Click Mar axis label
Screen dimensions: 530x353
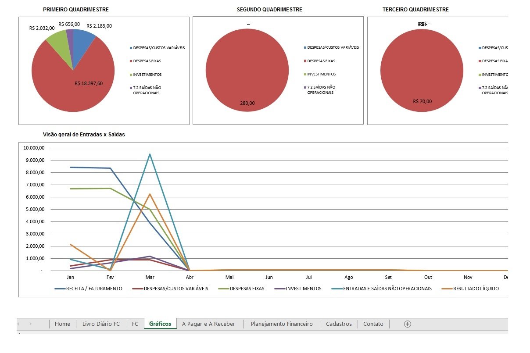(x=150, y=277)
